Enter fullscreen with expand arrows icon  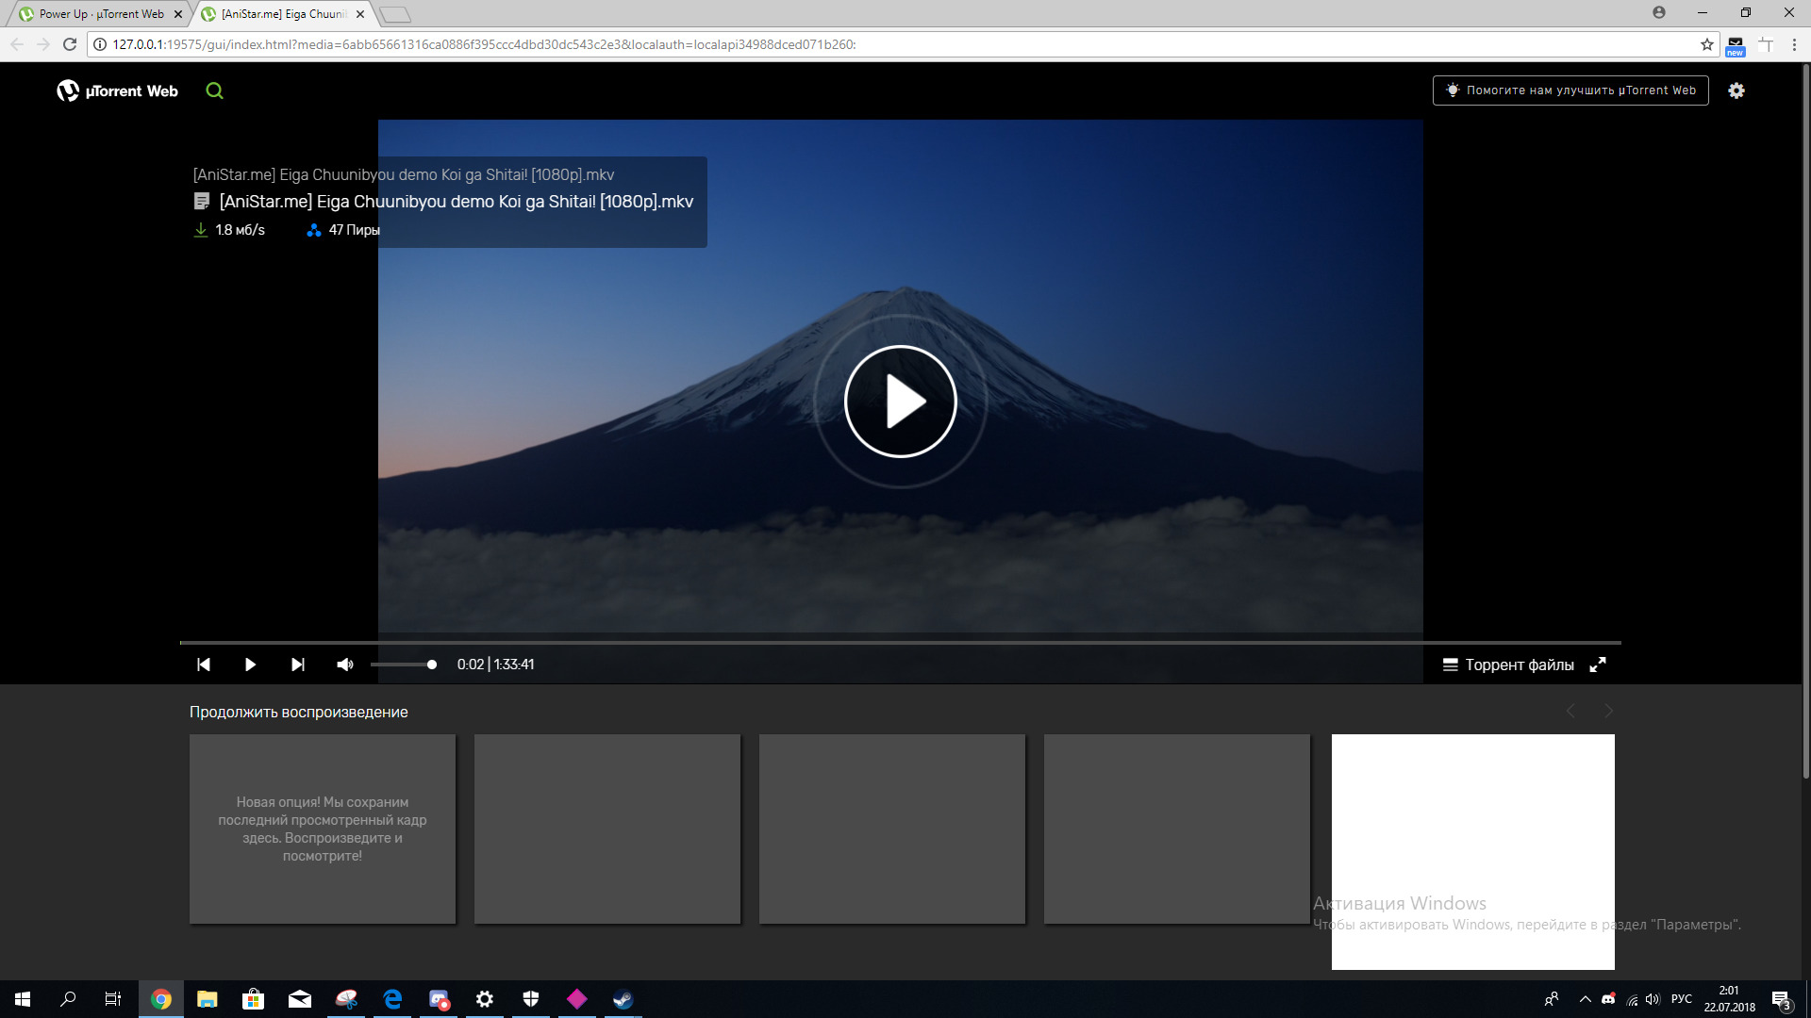(x=1597, y=665)
